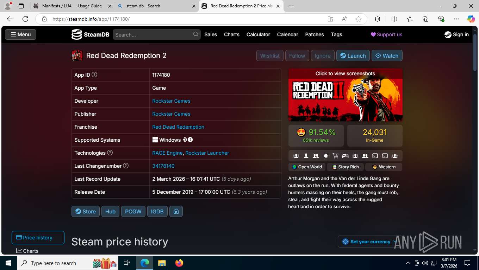The width and height of the screenshot is (479, 270).
Task: View site information lock icon
Action: pos(44,19)
